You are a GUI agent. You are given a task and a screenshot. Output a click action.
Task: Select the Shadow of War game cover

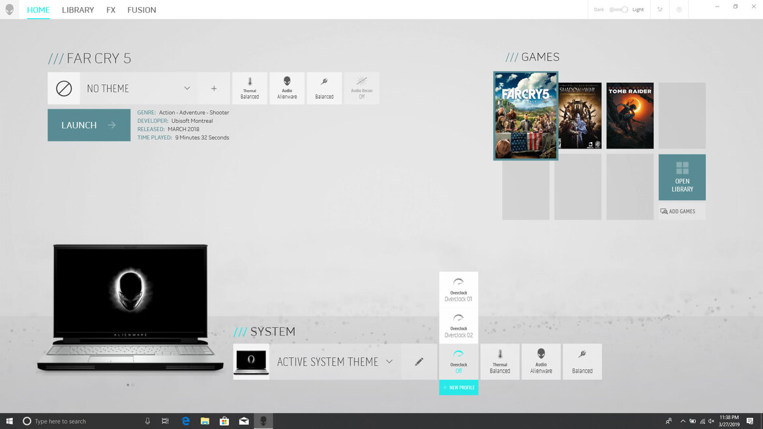[579, 116]
